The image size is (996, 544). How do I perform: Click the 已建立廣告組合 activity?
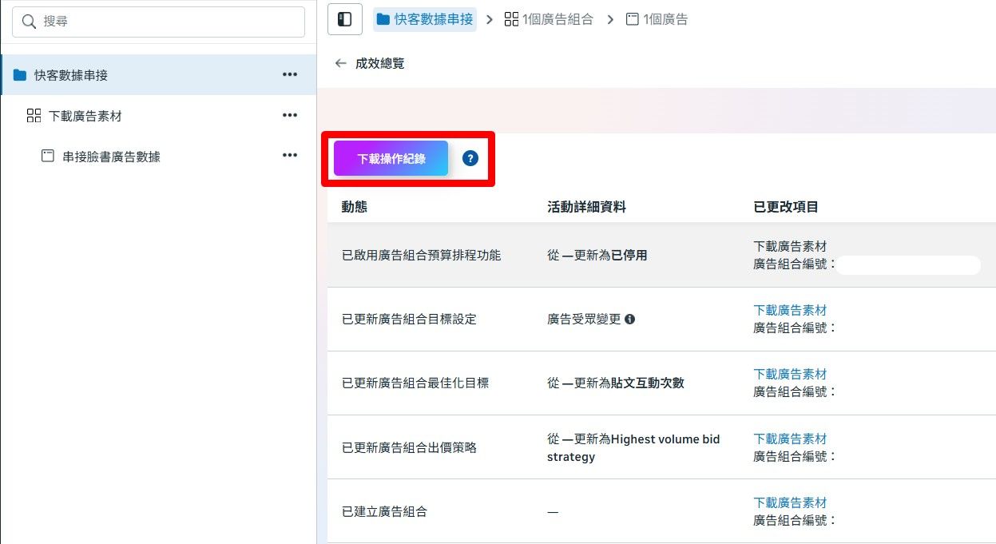click(384, 511)
